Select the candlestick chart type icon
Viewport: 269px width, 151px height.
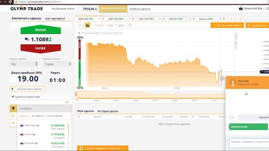pyautogui.click(x=80, y=25)
